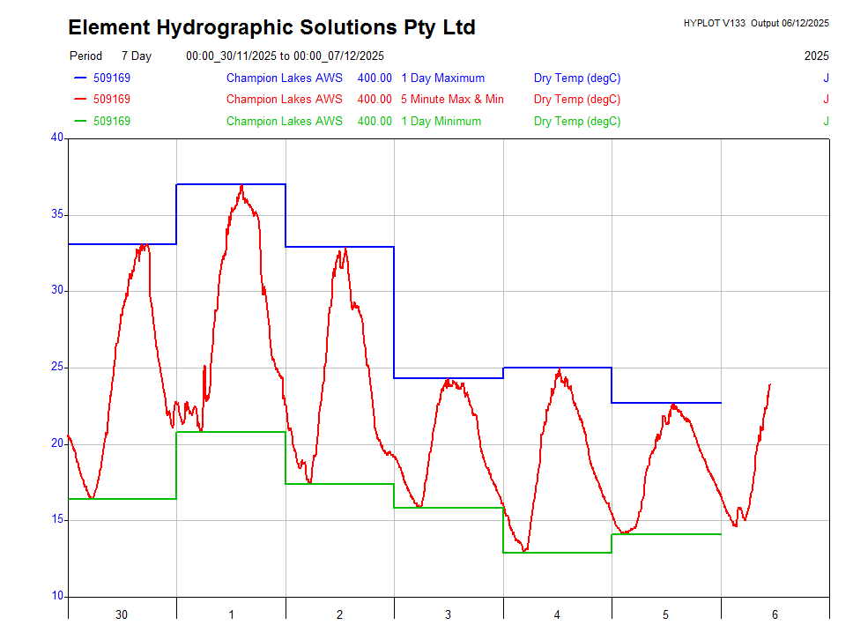
Task: Select the '1 Day Minimum' legend label
Action: point(441,122)
